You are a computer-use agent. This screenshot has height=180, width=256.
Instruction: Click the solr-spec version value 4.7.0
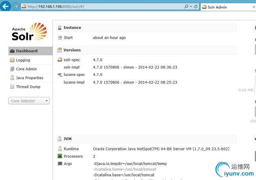(98, 60)
